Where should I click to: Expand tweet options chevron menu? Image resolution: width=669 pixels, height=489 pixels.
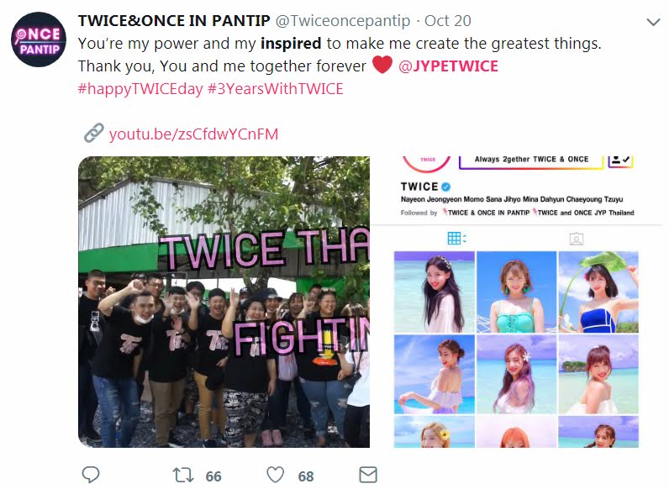(x=653, y=22)
